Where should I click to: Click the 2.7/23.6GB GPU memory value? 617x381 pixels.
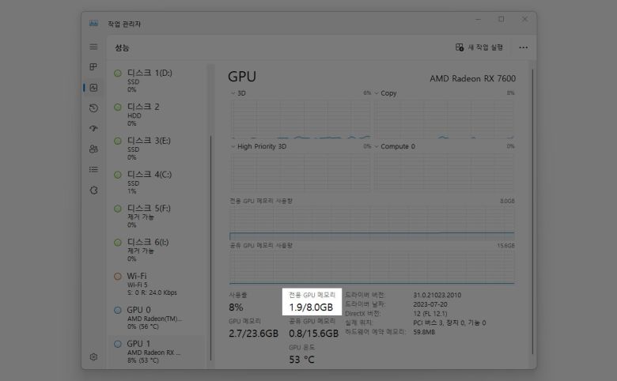pyautogui.click(x=253, y=334)
